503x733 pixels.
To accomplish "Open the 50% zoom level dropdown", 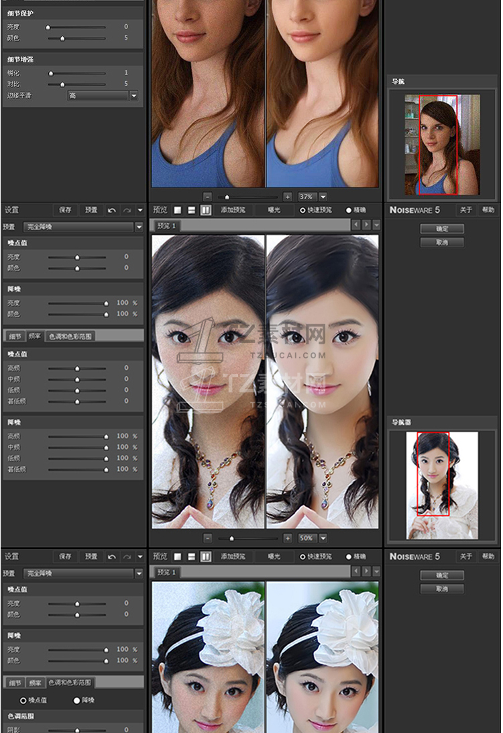I will coord(323,538).
